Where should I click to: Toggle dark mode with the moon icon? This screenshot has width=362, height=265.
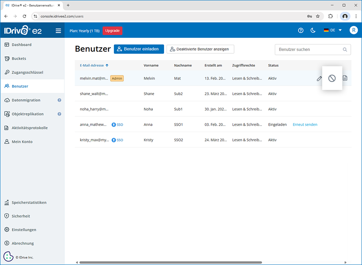313,31
